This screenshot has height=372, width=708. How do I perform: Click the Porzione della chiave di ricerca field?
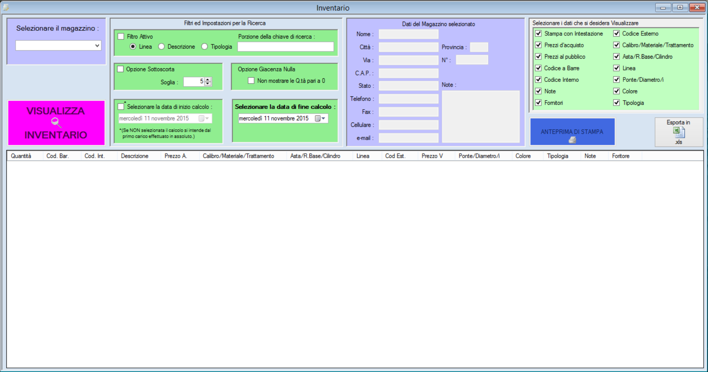point(285,47)
